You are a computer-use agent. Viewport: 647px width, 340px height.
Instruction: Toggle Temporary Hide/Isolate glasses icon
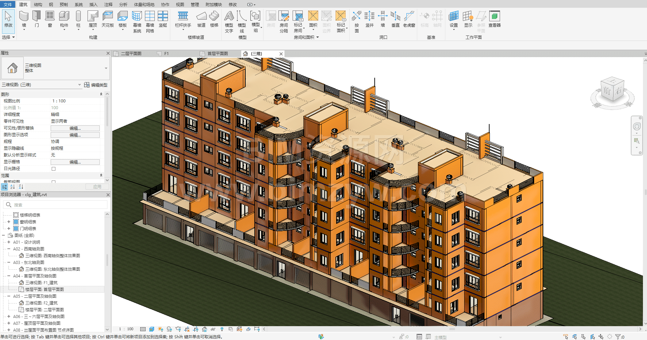[213, 329]
